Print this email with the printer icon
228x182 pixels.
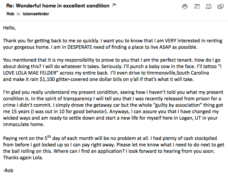point(185,6)
